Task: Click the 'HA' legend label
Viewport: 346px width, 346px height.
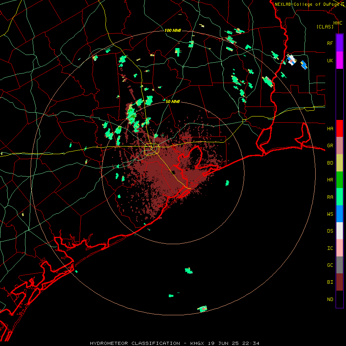Action: click(x=330, y=128)
